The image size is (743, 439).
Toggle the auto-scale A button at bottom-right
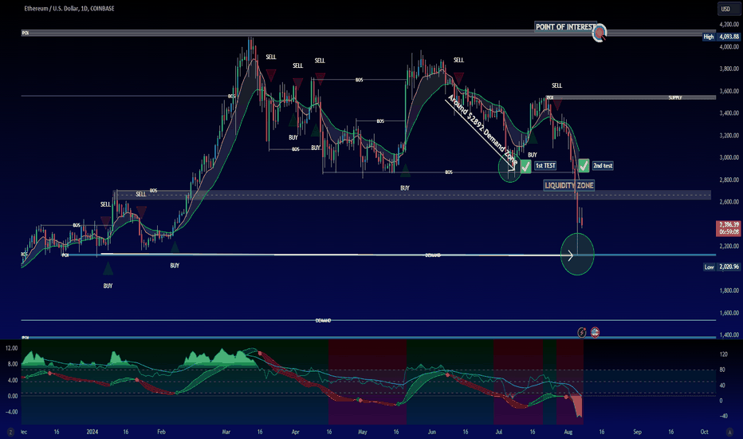[729, 432]
